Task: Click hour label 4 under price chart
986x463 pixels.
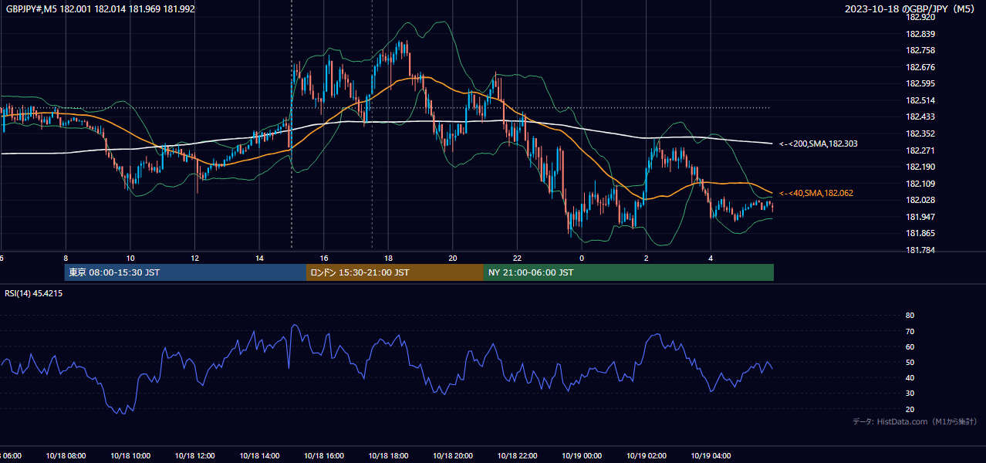Action: pyautogui.click(x=711, y=258)
